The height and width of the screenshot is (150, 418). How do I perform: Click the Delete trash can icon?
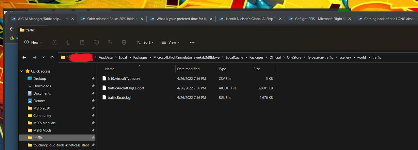[124, 42]
